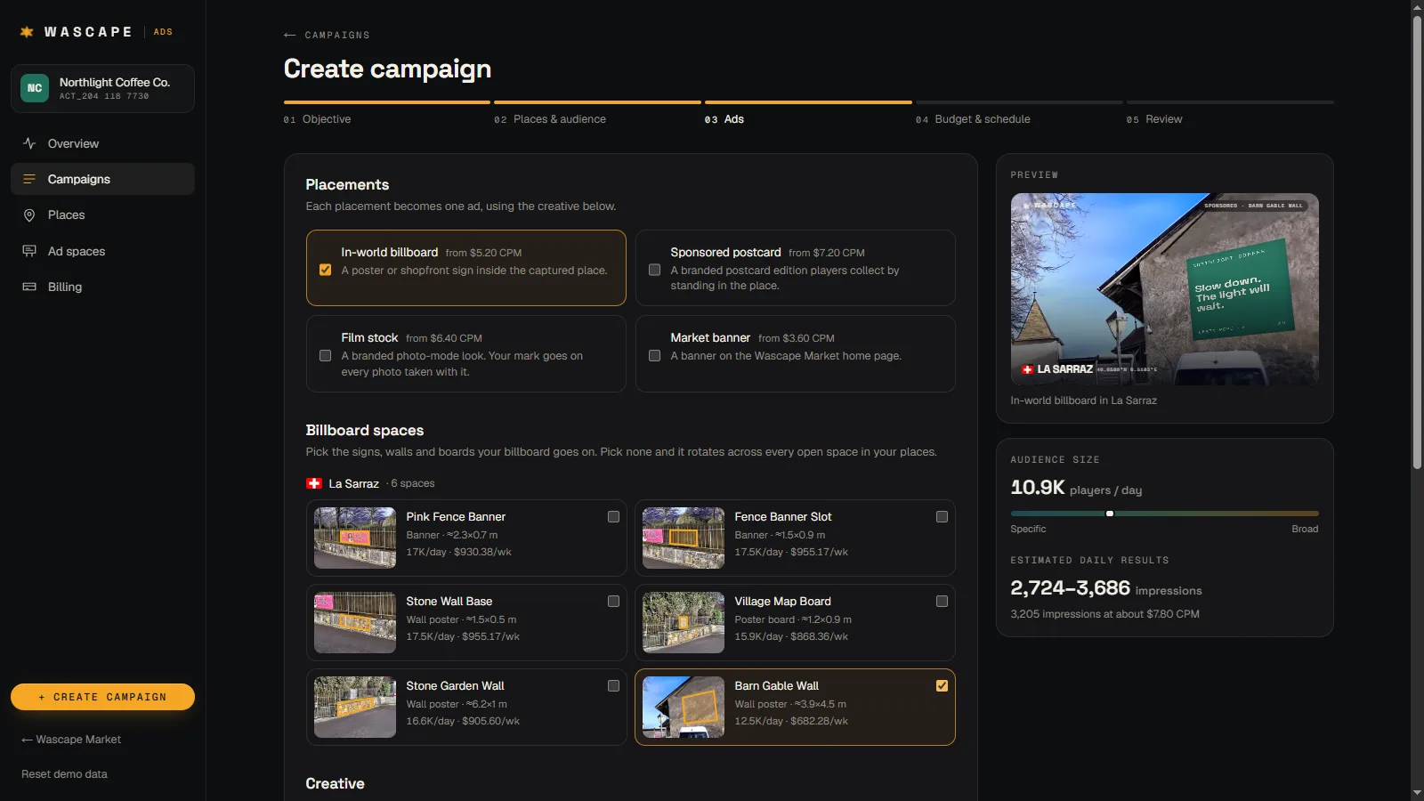This screenshot has width=1424, height=801.
Task: Click the Billboard spaces heading
Action: click(x=365, y=430)
